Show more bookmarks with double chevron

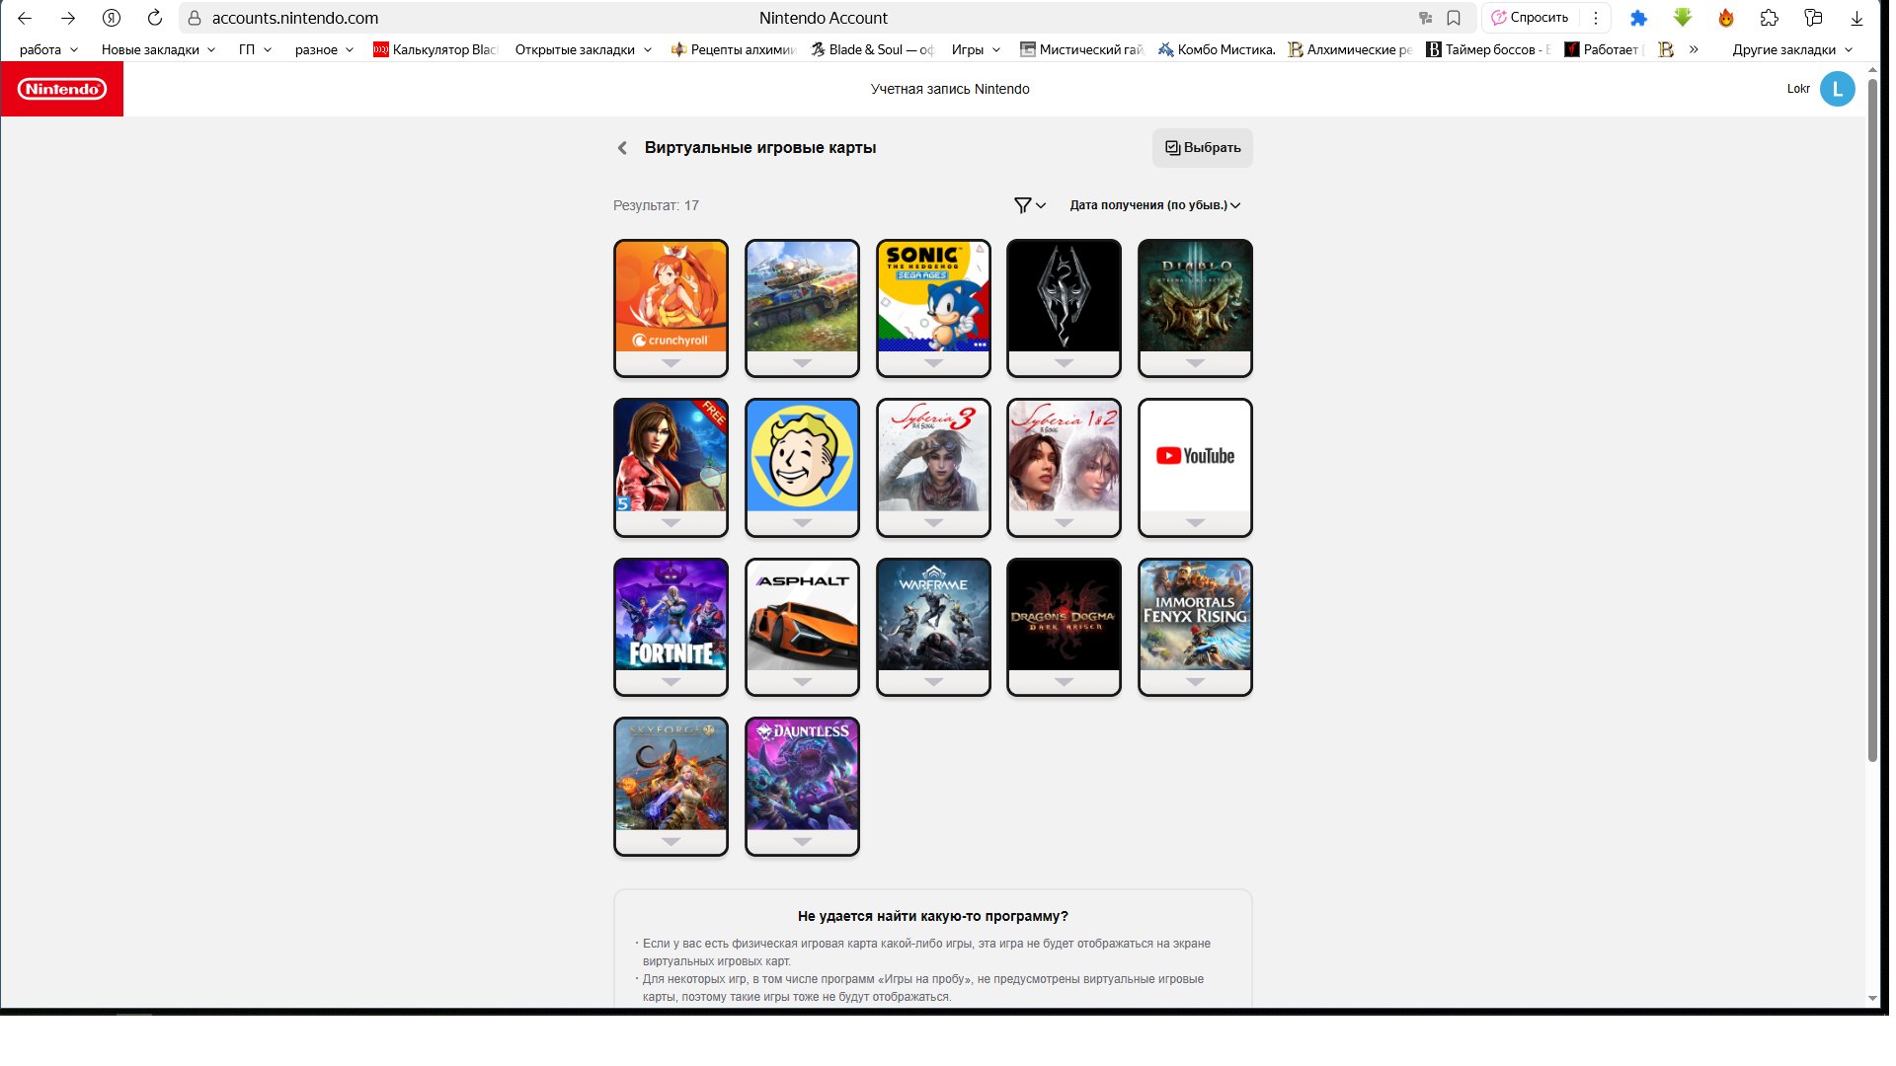(1694, 49)
